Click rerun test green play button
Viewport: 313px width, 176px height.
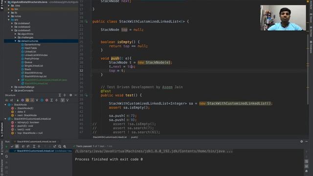coord(6,147)
